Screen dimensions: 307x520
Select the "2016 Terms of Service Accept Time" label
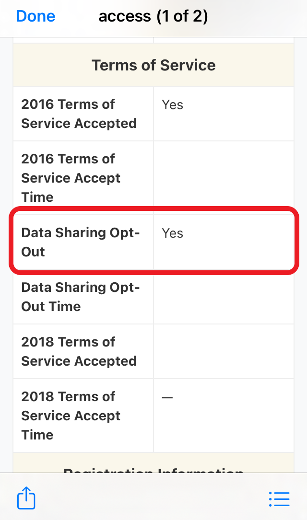[x=71, y=178]
